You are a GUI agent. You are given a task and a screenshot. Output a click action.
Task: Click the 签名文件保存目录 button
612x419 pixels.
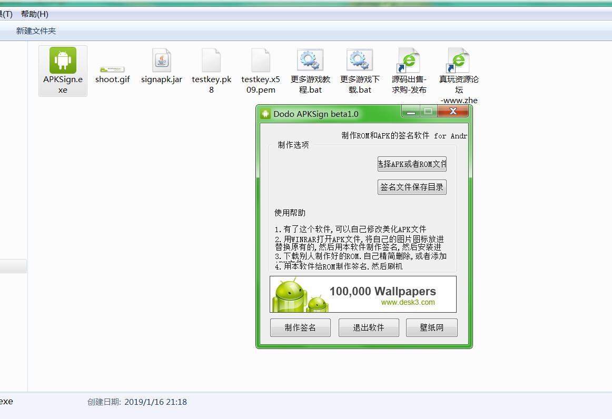pos(412,187)
